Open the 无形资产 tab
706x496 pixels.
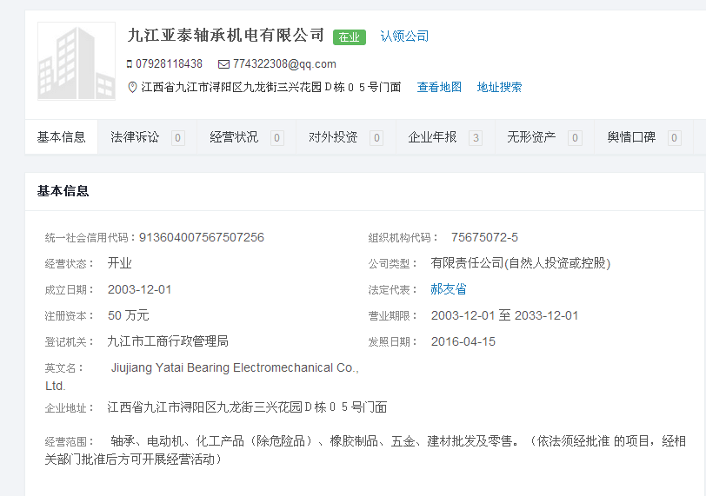[x=531, y=137]
